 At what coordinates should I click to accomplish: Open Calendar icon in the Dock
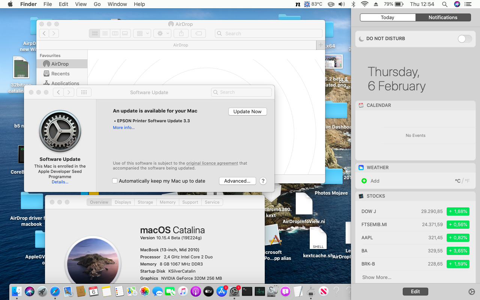(x=93, y=291)
